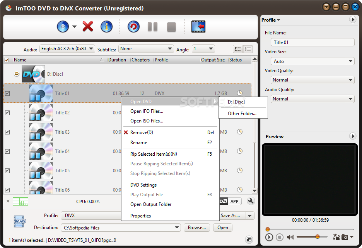The image size is (362, 248).
Task: Open the Destination folder dropdown
Action: 177,228
